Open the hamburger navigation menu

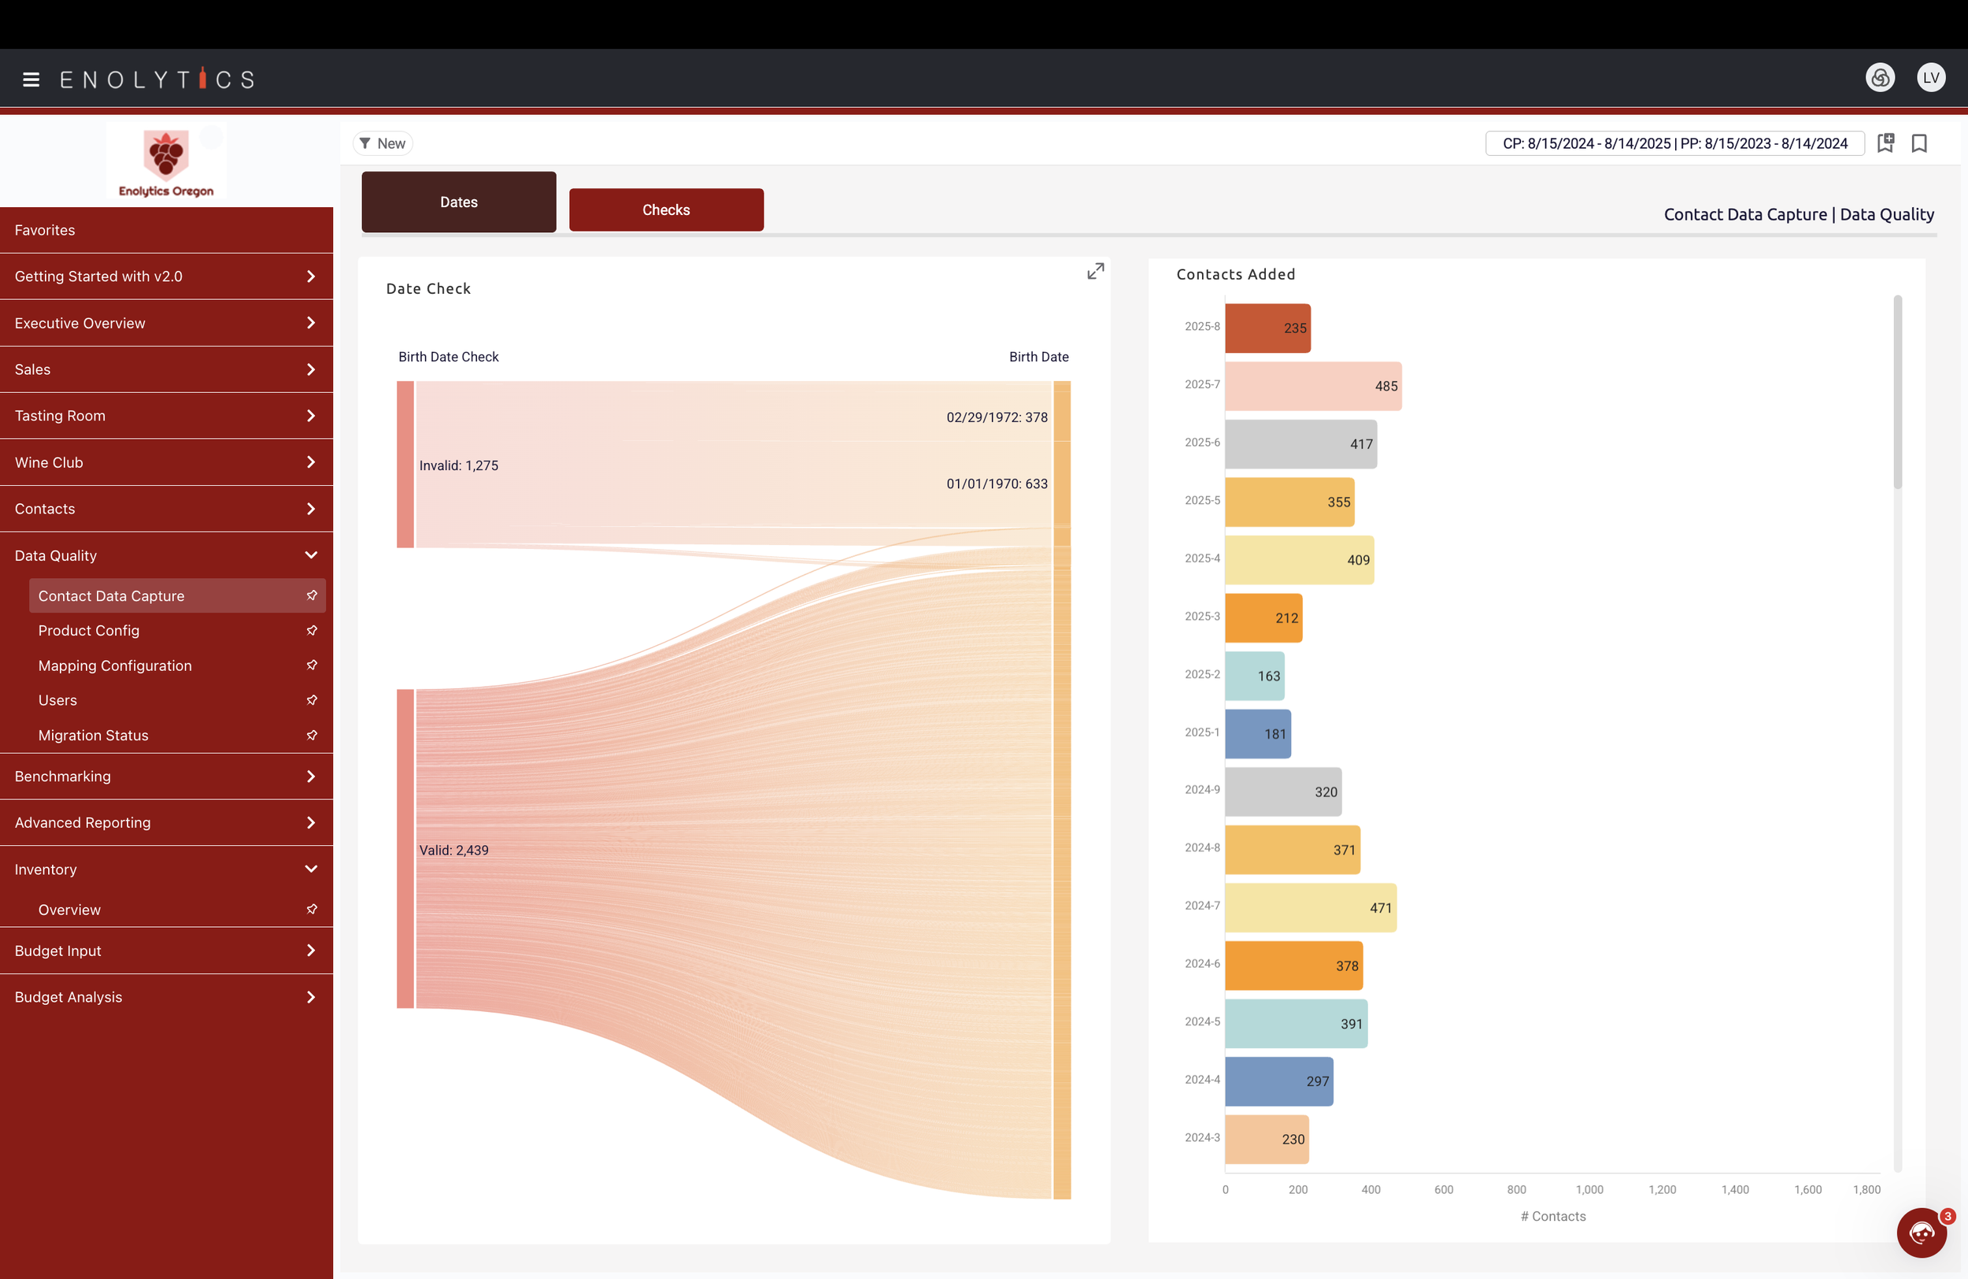coord(31,80)
